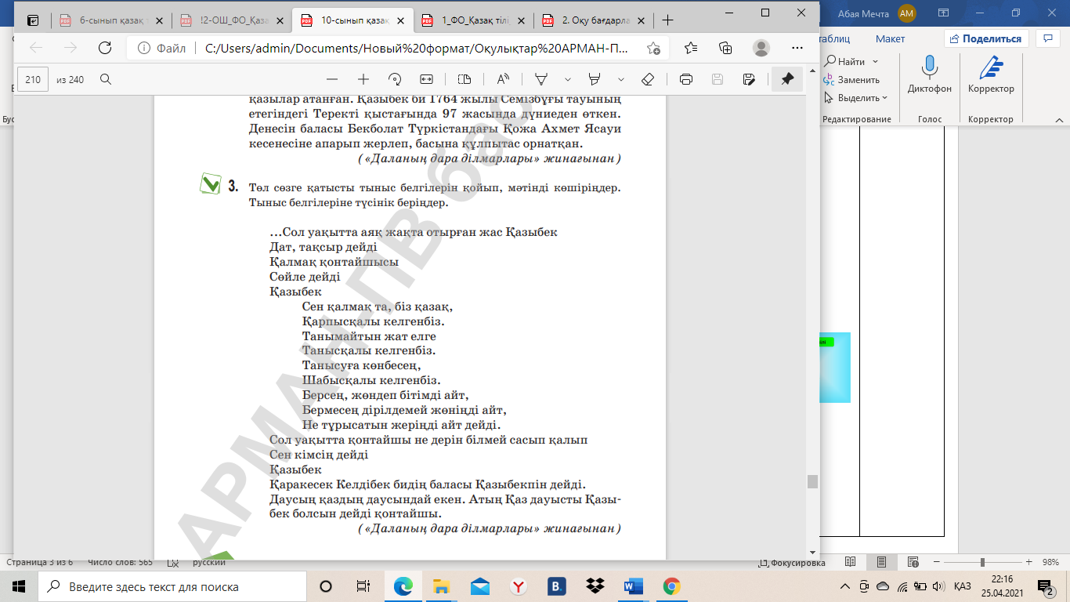This screenshot has height=602, width=1070.
Task: Open Task View on the taskbar
Action: pyautogui.click(x=363, y=586)
